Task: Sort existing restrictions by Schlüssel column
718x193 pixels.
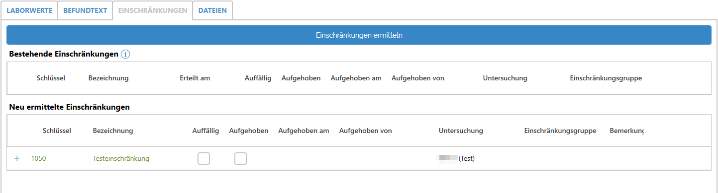Action: tap(51, 78)
